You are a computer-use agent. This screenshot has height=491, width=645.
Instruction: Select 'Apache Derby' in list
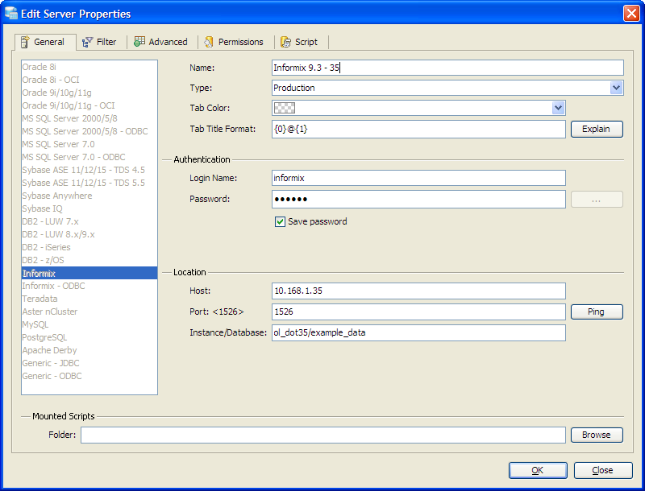pyautogui.click(x=89, y=350)
